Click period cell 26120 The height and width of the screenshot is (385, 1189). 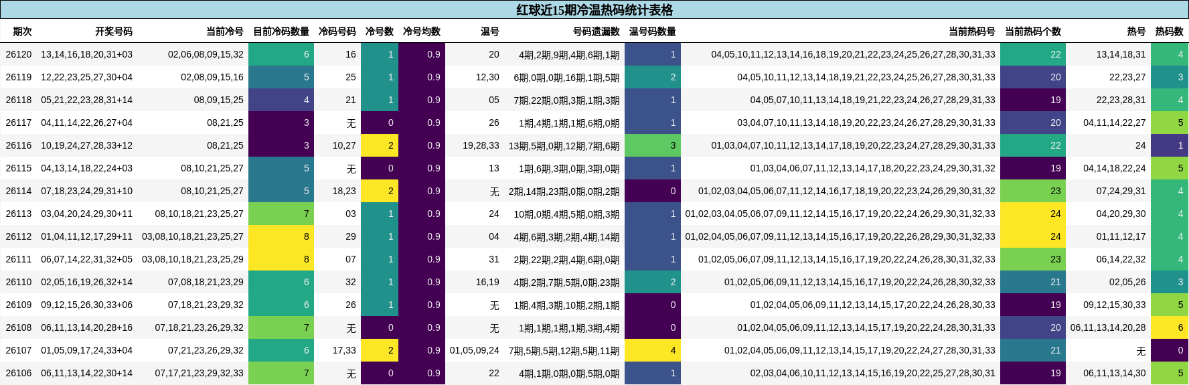pyautogui.click(x=19, y=54)
